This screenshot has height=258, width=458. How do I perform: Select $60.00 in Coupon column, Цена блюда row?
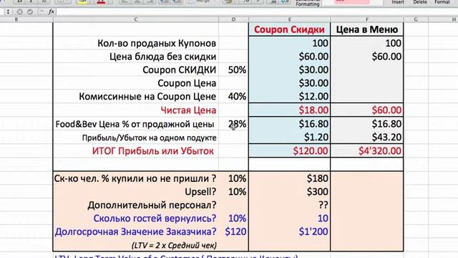[x=289, y=57]
